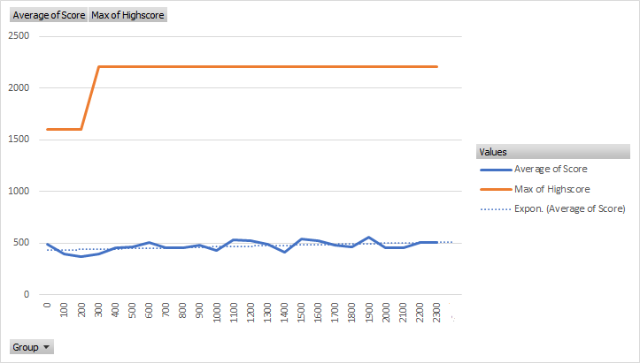Click the orange line legend marker
This screenshot has width=640, height=363.
pyautogui.click(x=494, y=189)
